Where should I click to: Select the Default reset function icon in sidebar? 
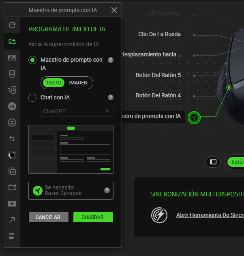(12, 25)
